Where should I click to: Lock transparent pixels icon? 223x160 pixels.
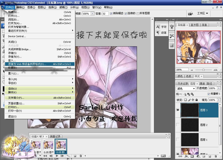click(x=185, y=100)
